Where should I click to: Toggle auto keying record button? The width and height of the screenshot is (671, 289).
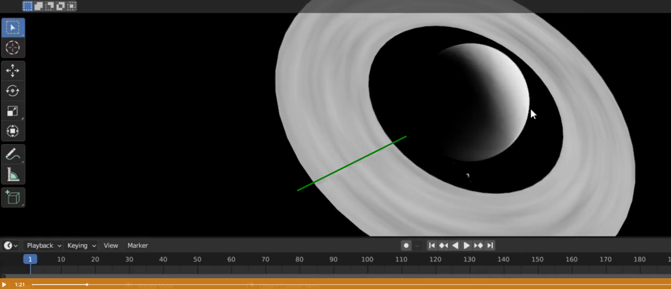406,246
